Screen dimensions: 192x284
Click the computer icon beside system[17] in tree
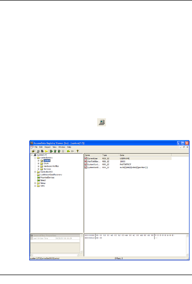click(x=35, y=155)
